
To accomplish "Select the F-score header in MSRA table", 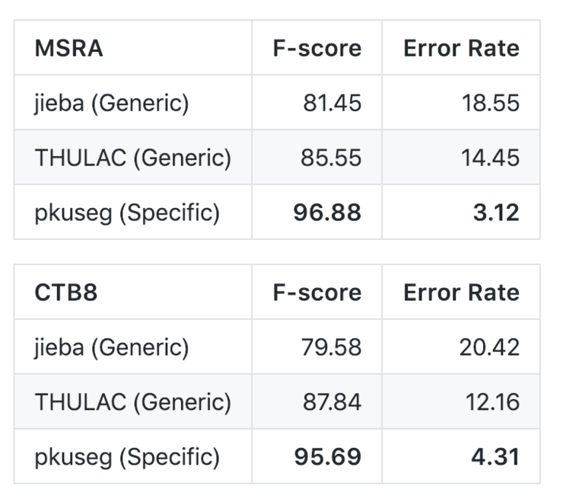I will coord(316,48).
